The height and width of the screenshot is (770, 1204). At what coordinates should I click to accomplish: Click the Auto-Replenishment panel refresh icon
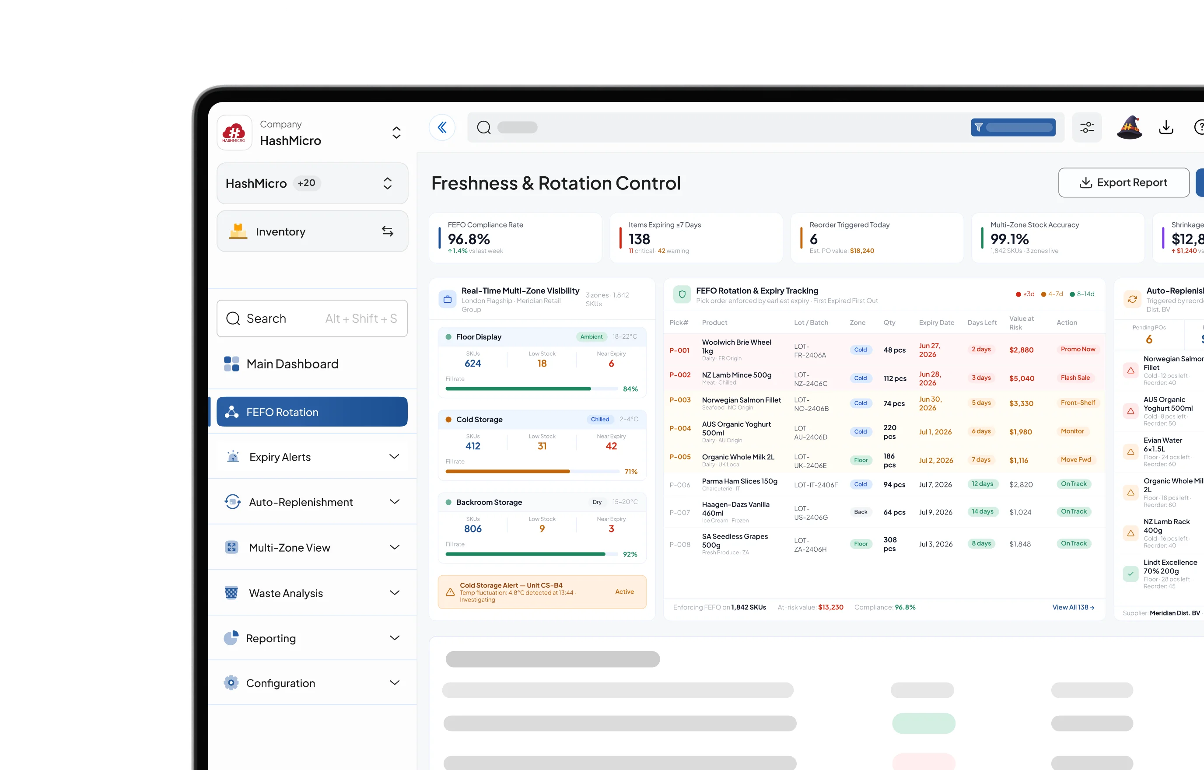[x=1133, y=300]
